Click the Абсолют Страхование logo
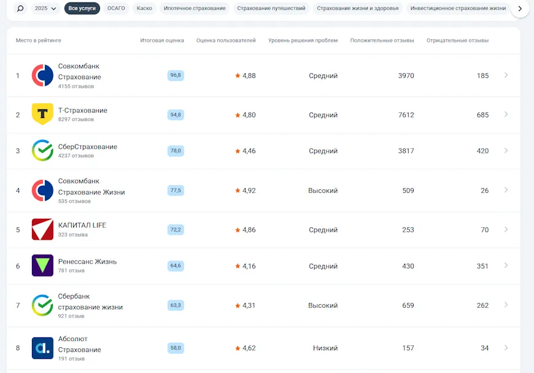This screenshot has width=534, height=373. (x=42, y=348)
